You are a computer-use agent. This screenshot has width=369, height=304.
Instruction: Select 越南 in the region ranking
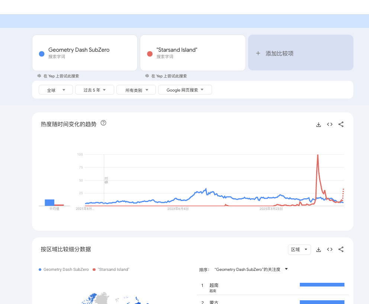[x=214, y=285]
